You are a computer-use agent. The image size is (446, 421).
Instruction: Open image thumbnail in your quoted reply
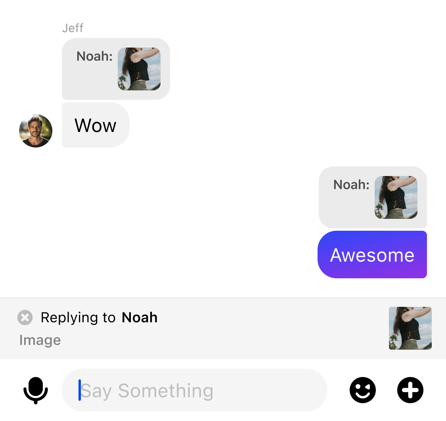396,197
